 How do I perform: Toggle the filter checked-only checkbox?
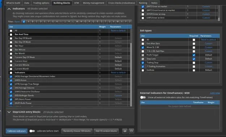click(24, 22)
